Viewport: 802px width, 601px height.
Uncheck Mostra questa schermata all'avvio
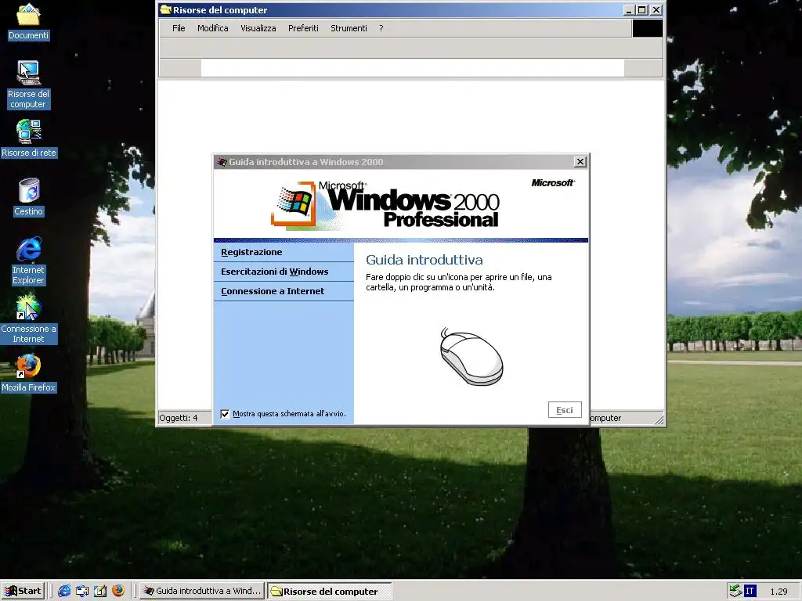point(225,414)
